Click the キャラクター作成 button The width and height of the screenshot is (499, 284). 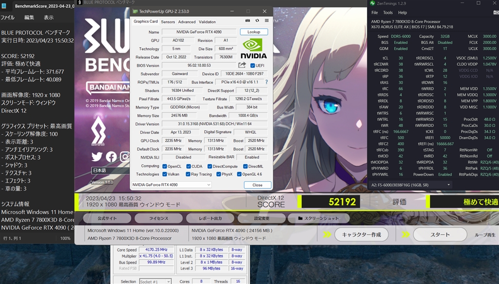tap(361, 235)
